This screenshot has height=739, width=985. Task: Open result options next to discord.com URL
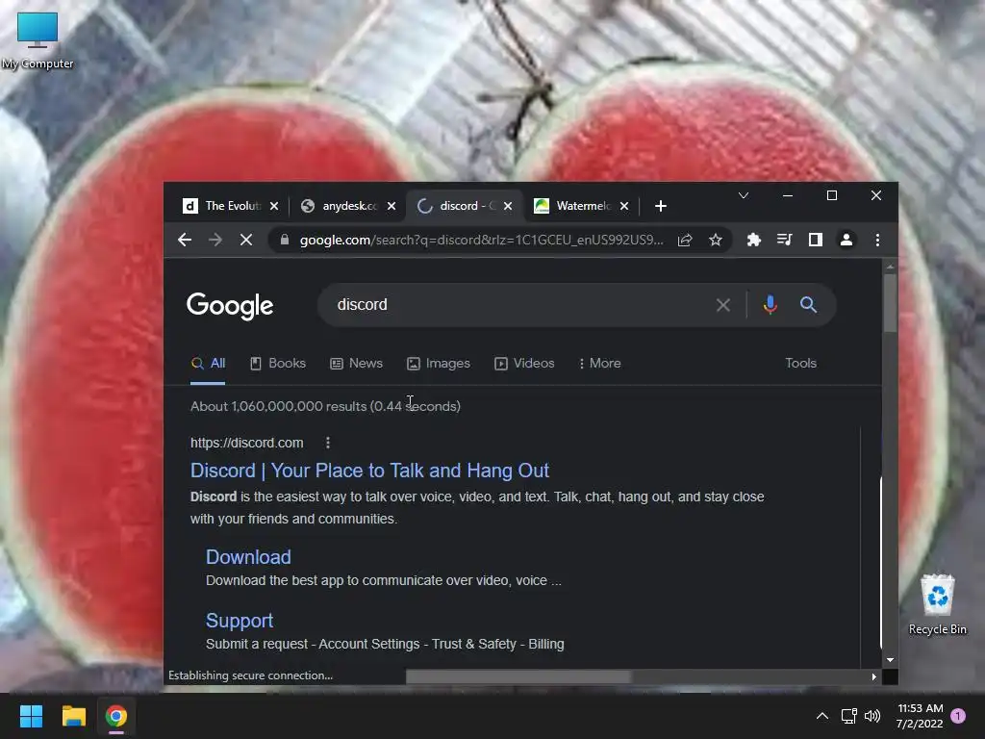coord(327,443)
